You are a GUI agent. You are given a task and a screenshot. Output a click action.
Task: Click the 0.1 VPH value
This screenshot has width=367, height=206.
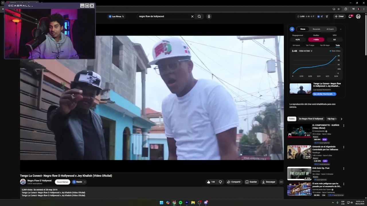click(335, 40)
